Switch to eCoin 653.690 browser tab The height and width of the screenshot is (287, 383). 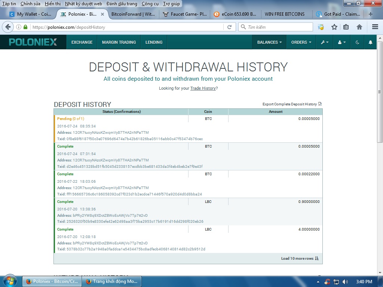(235, 14)
